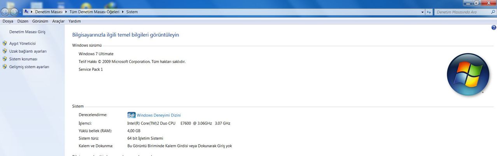Open the Denetim Masası breadcrumb

49,12
